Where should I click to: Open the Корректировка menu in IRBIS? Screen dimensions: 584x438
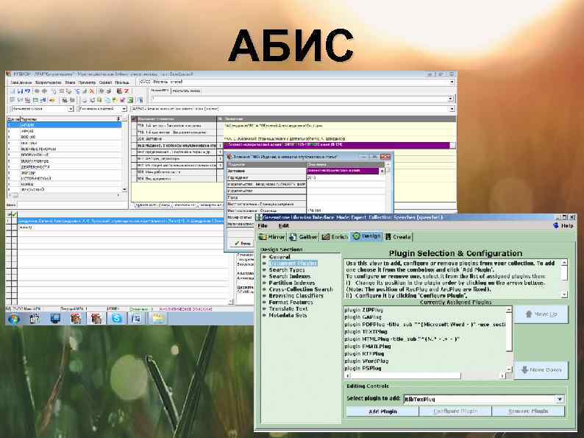49,82
